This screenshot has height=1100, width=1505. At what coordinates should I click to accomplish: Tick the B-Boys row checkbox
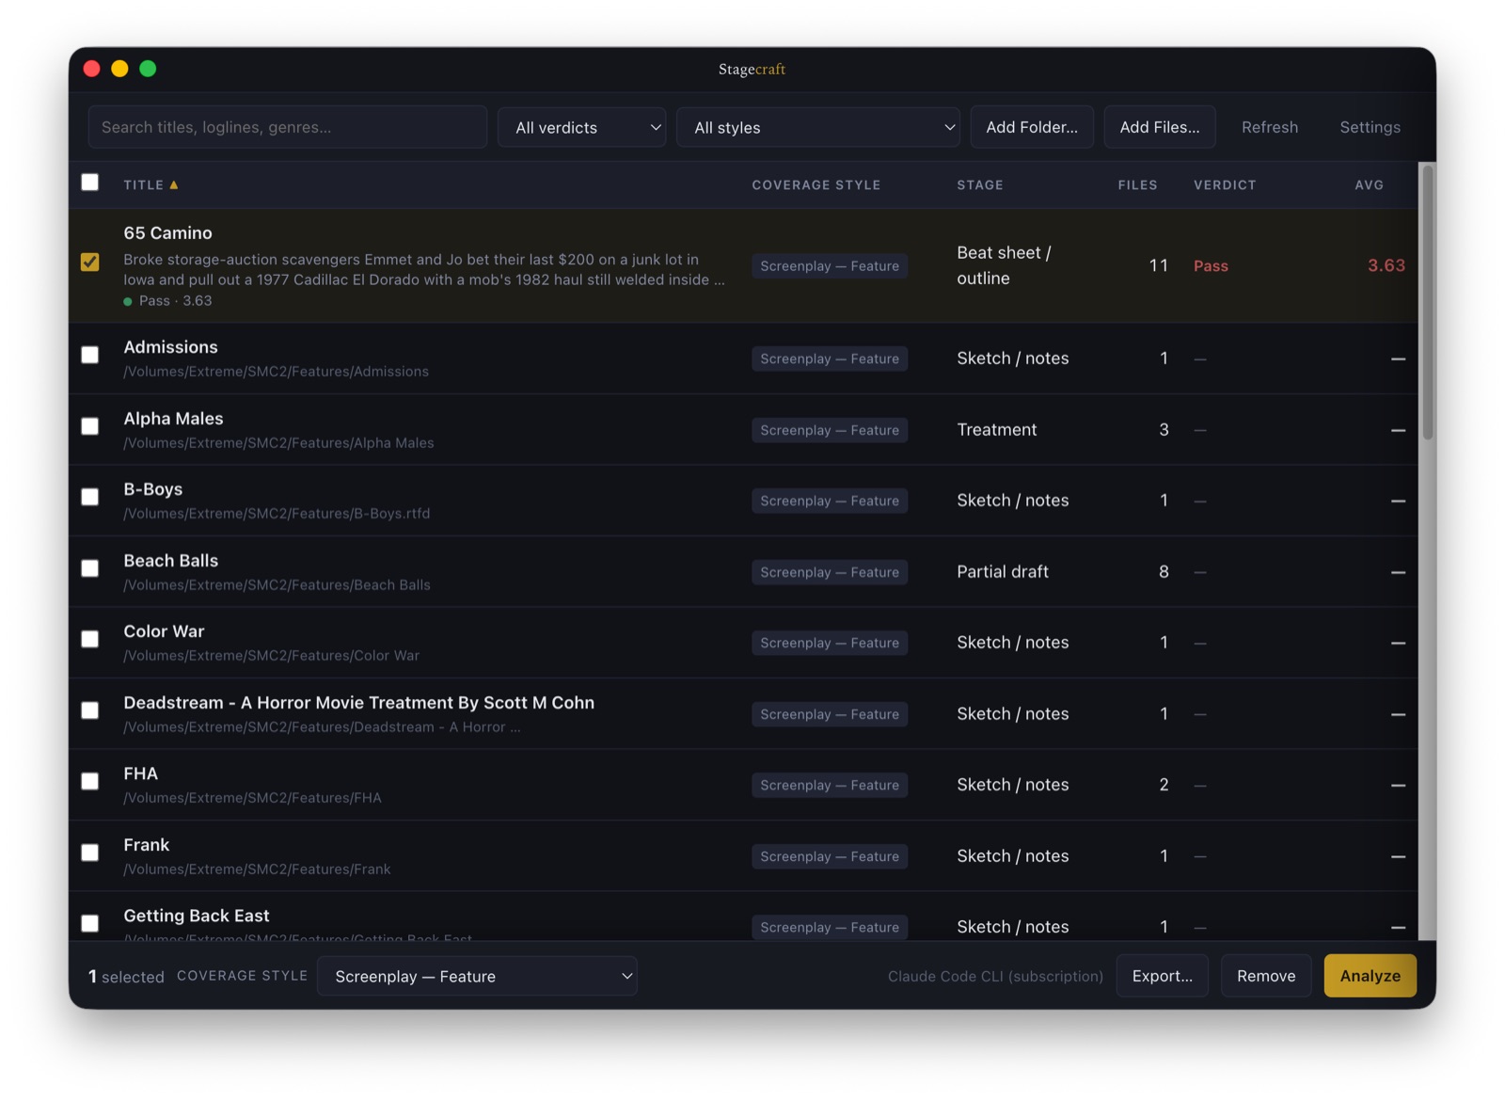pos(90,497)
